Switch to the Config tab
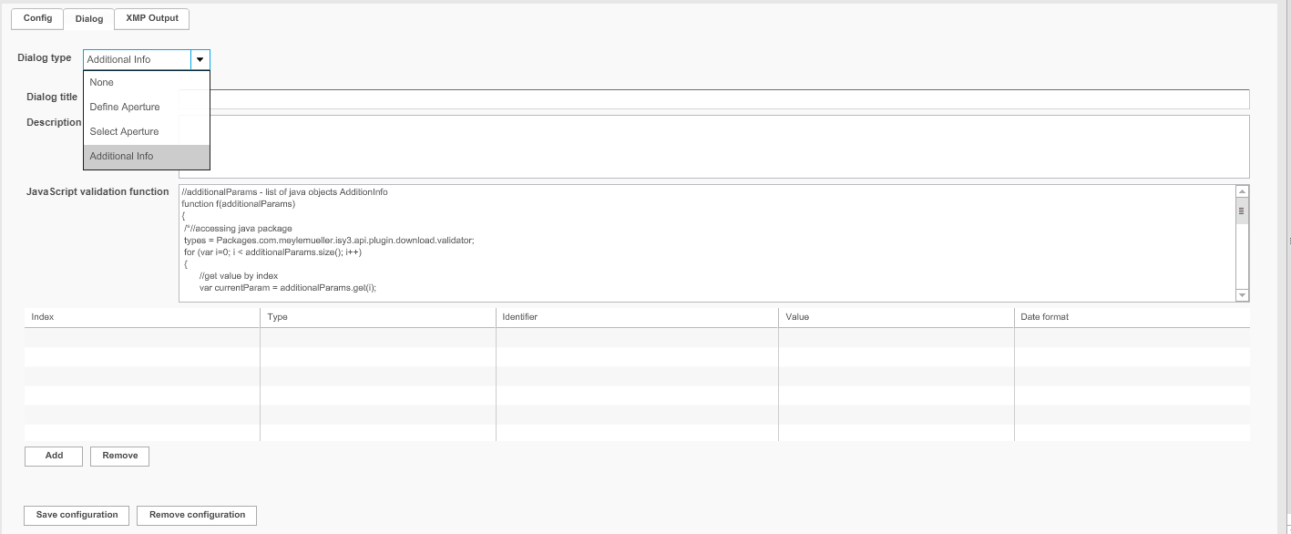This screenshot has height=534, width=1291. point(36,18)
